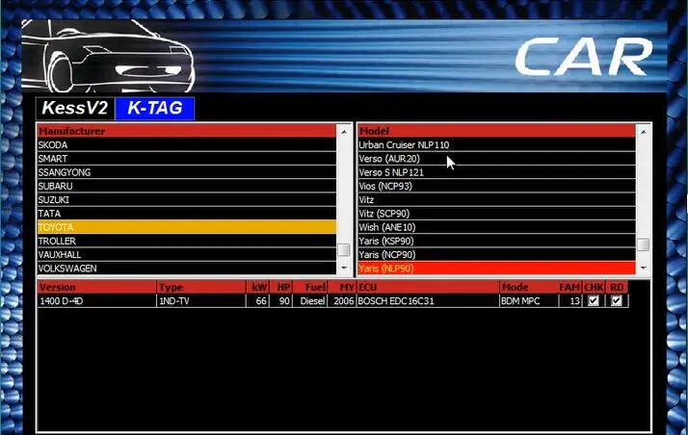
Task: Click Model list scroll down arrow
Action: click(x=644, y=268)
